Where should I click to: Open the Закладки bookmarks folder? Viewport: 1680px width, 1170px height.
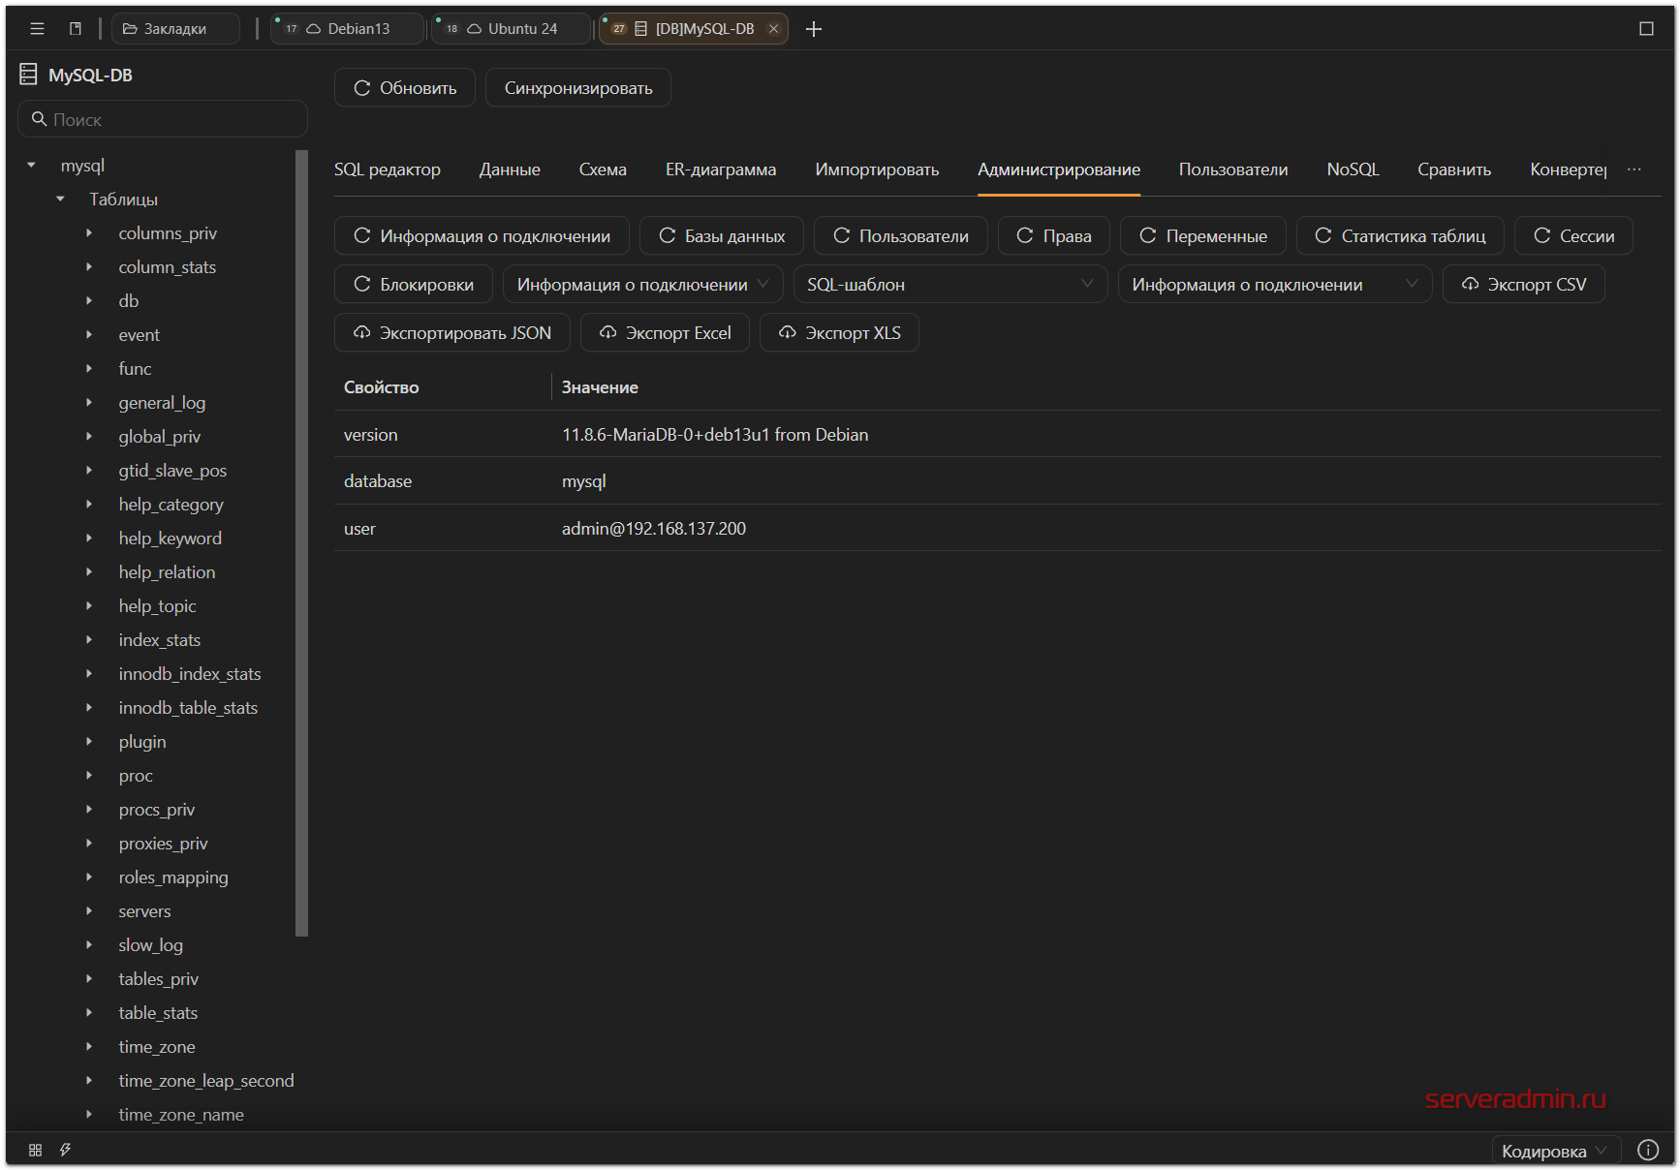click(175, 29)
